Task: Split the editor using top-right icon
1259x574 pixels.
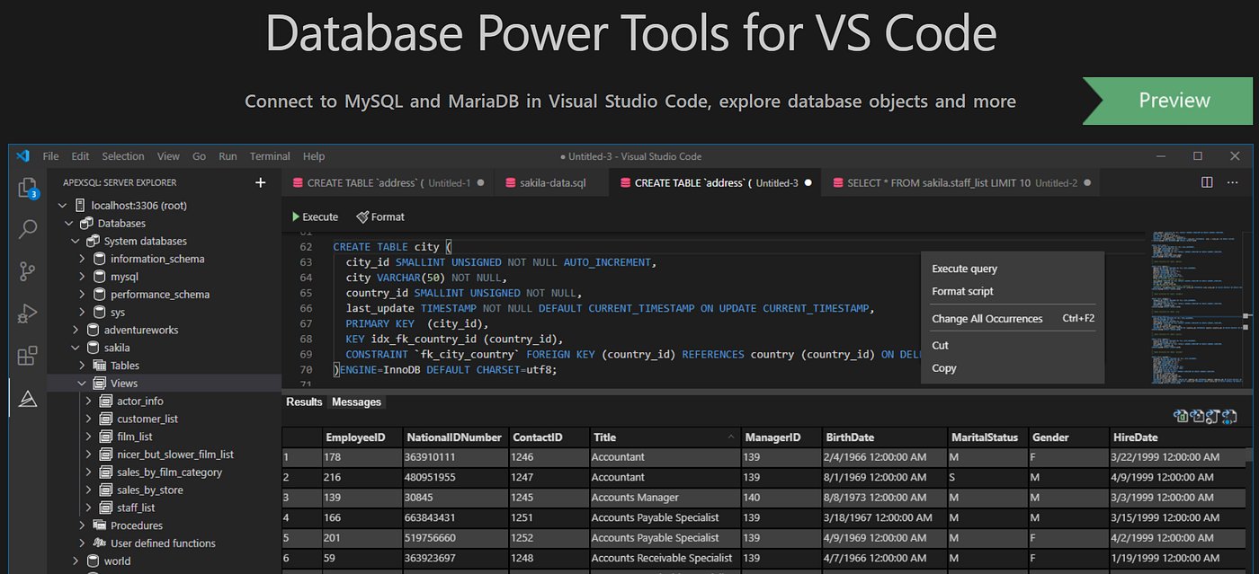Action: 1206,181
